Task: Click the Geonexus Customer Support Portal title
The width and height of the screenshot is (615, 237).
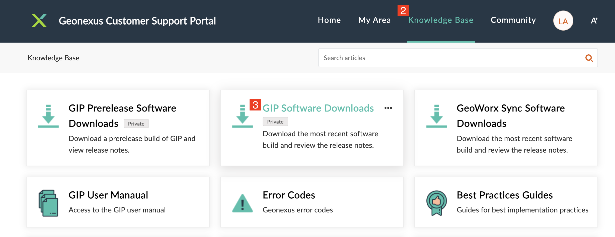Action: [137, 21]
